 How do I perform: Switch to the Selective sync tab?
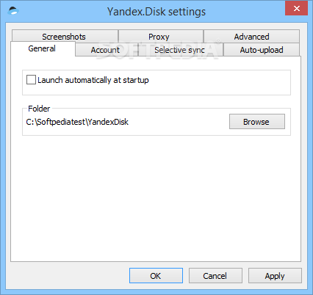(181, 50)
